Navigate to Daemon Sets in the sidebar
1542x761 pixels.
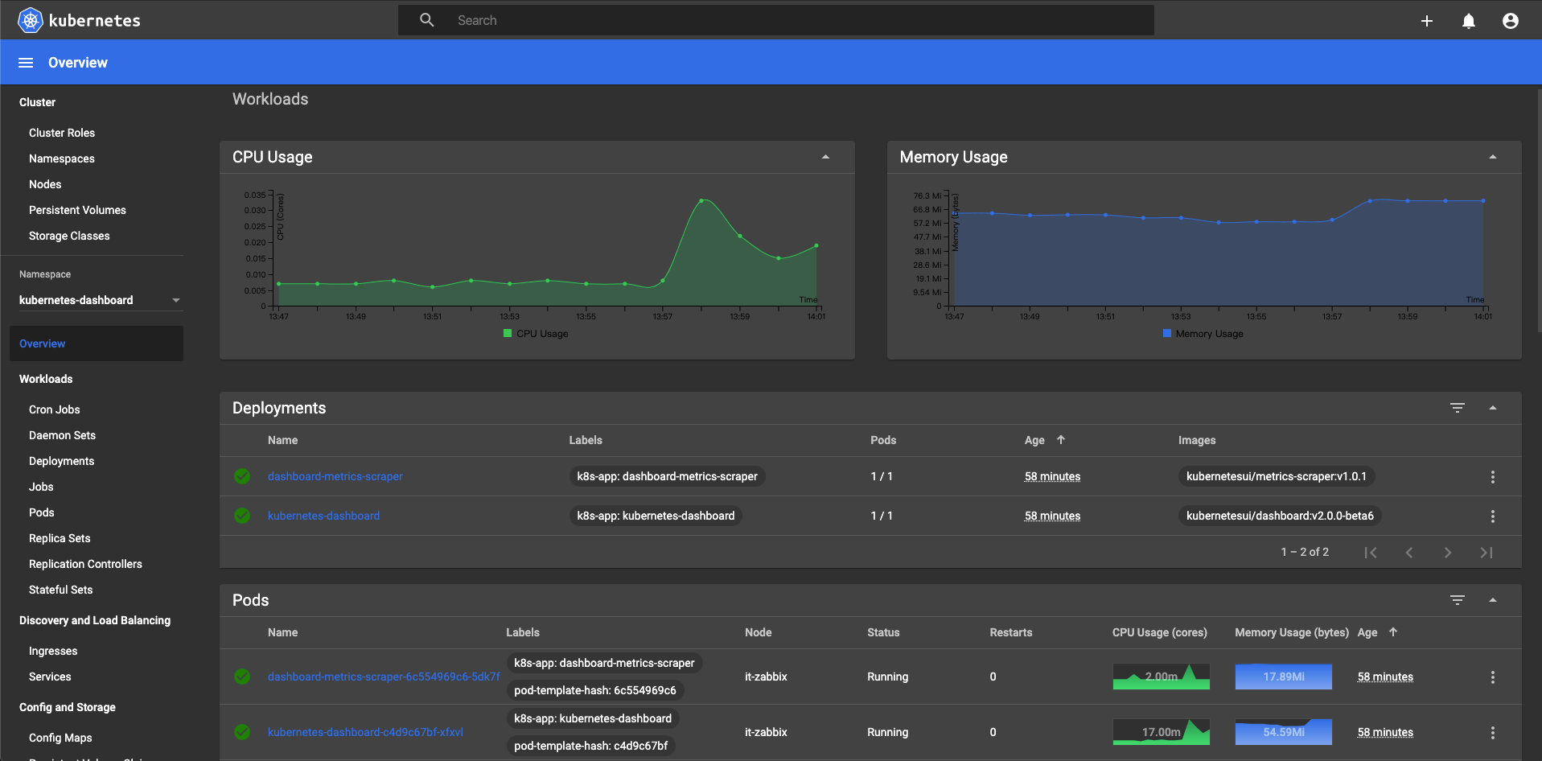[62, 435]
